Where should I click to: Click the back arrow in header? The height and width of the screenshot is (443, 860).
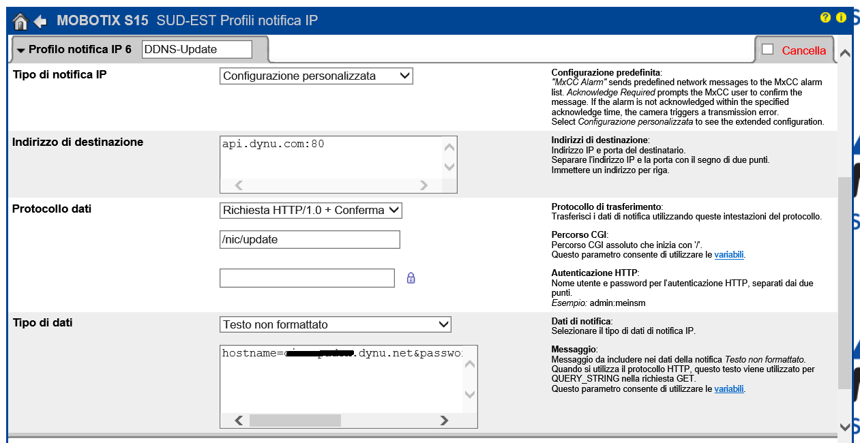pyautogui.click(x=40, y=21)
